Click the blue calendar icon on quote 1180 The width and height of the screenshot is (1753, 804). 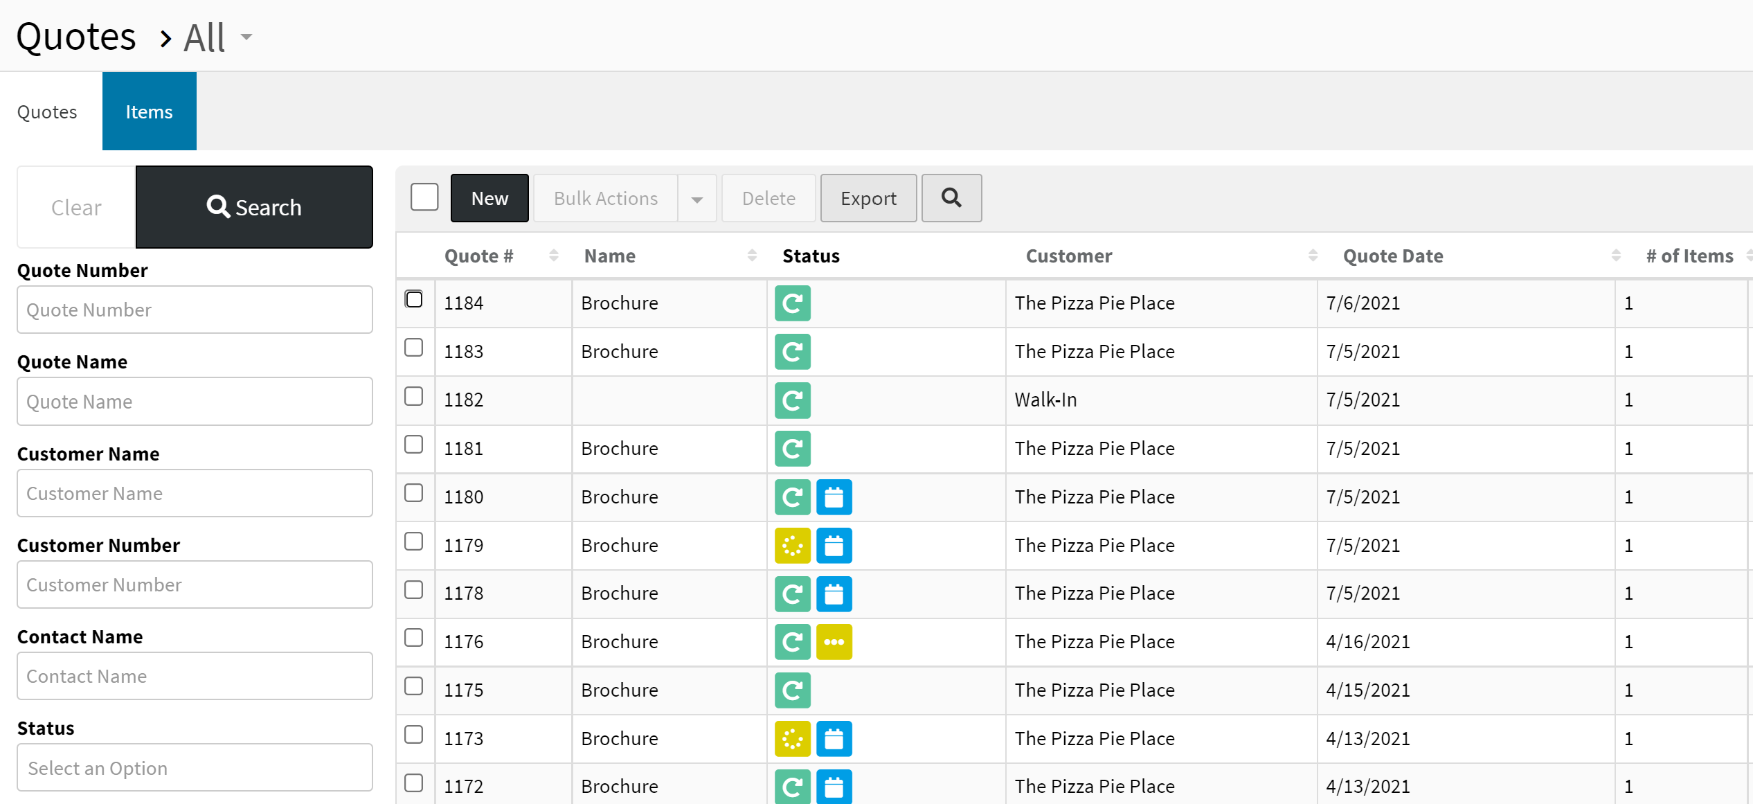point(834,497)
